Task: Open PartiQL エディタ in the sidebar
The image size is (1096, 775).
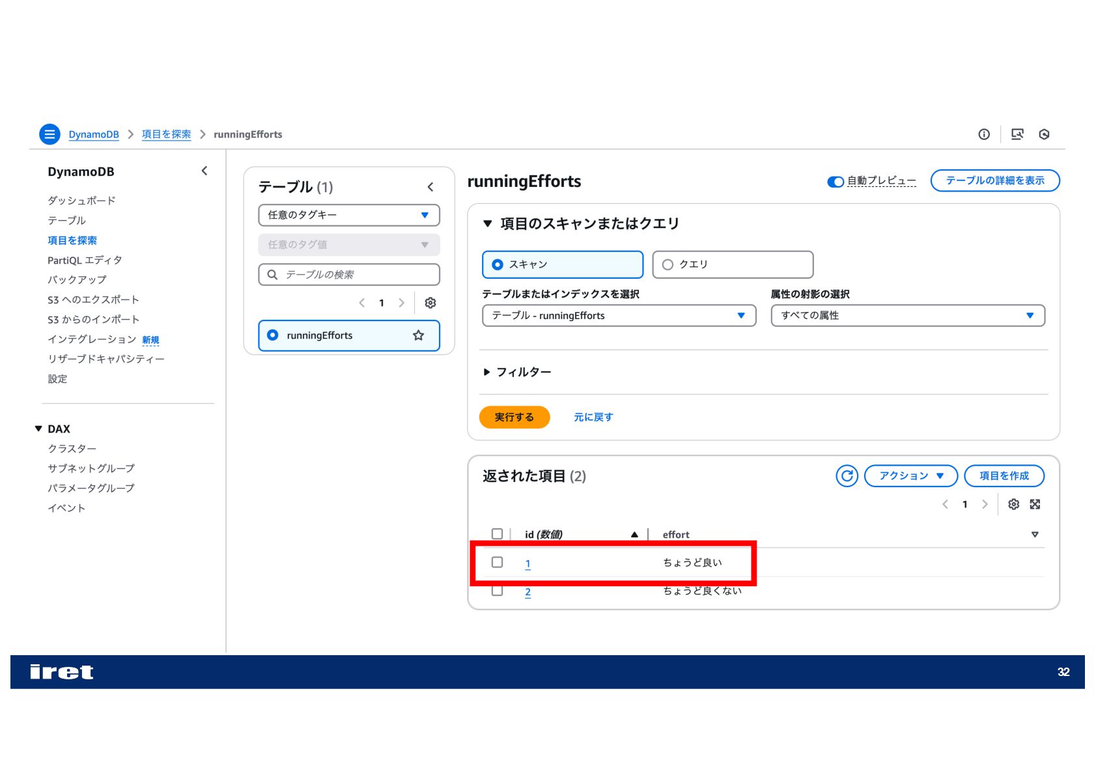Action: tap(85, 260)
